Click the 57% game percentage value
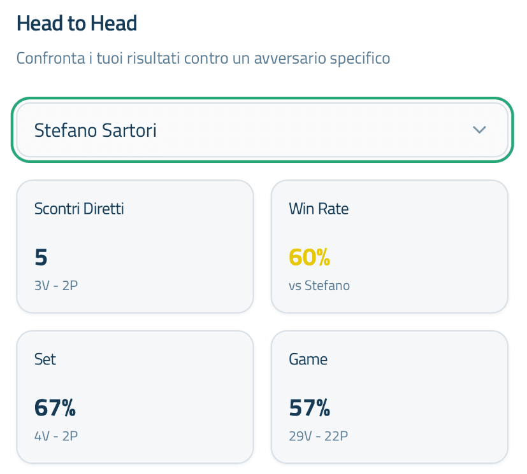Image resolution: width=527 pixels, height=474 pixels. click(x=310, y=408)
